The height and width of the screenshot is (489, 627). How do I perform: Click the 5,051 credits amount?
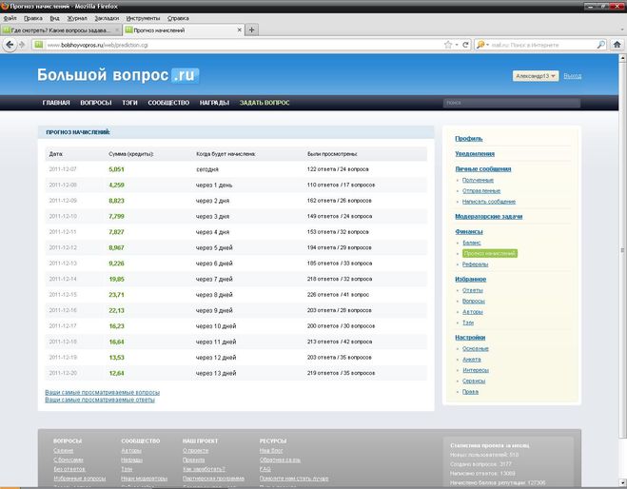[116, 169]
